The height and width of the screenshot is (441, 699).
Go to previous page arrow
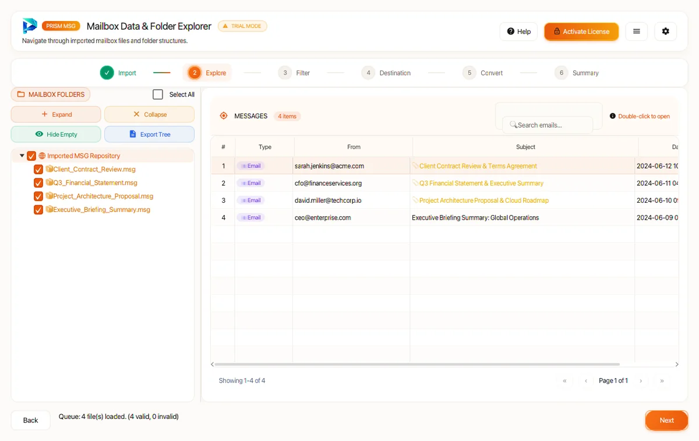[x=586, y=381]
